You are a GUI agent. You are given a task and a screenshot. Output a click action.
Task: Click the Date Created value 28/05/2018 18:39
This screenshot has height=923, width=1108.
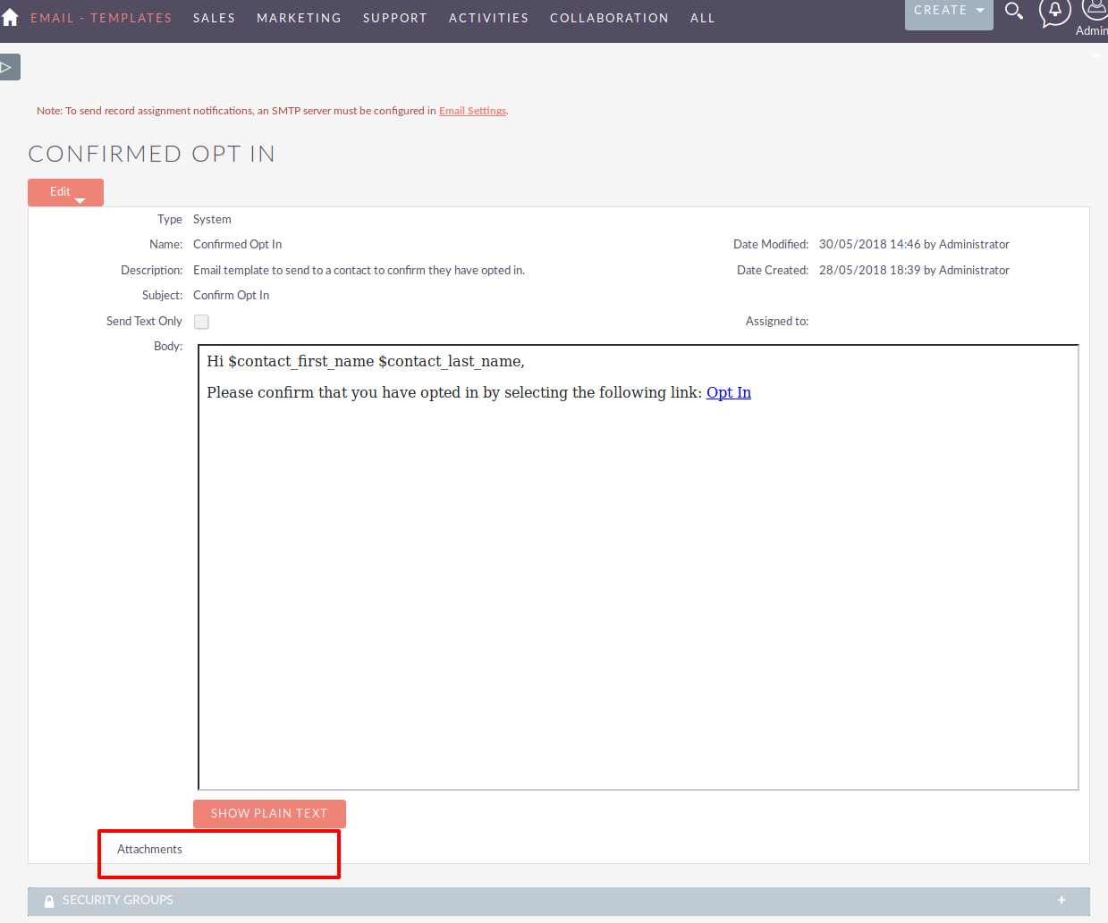[914, 270]
